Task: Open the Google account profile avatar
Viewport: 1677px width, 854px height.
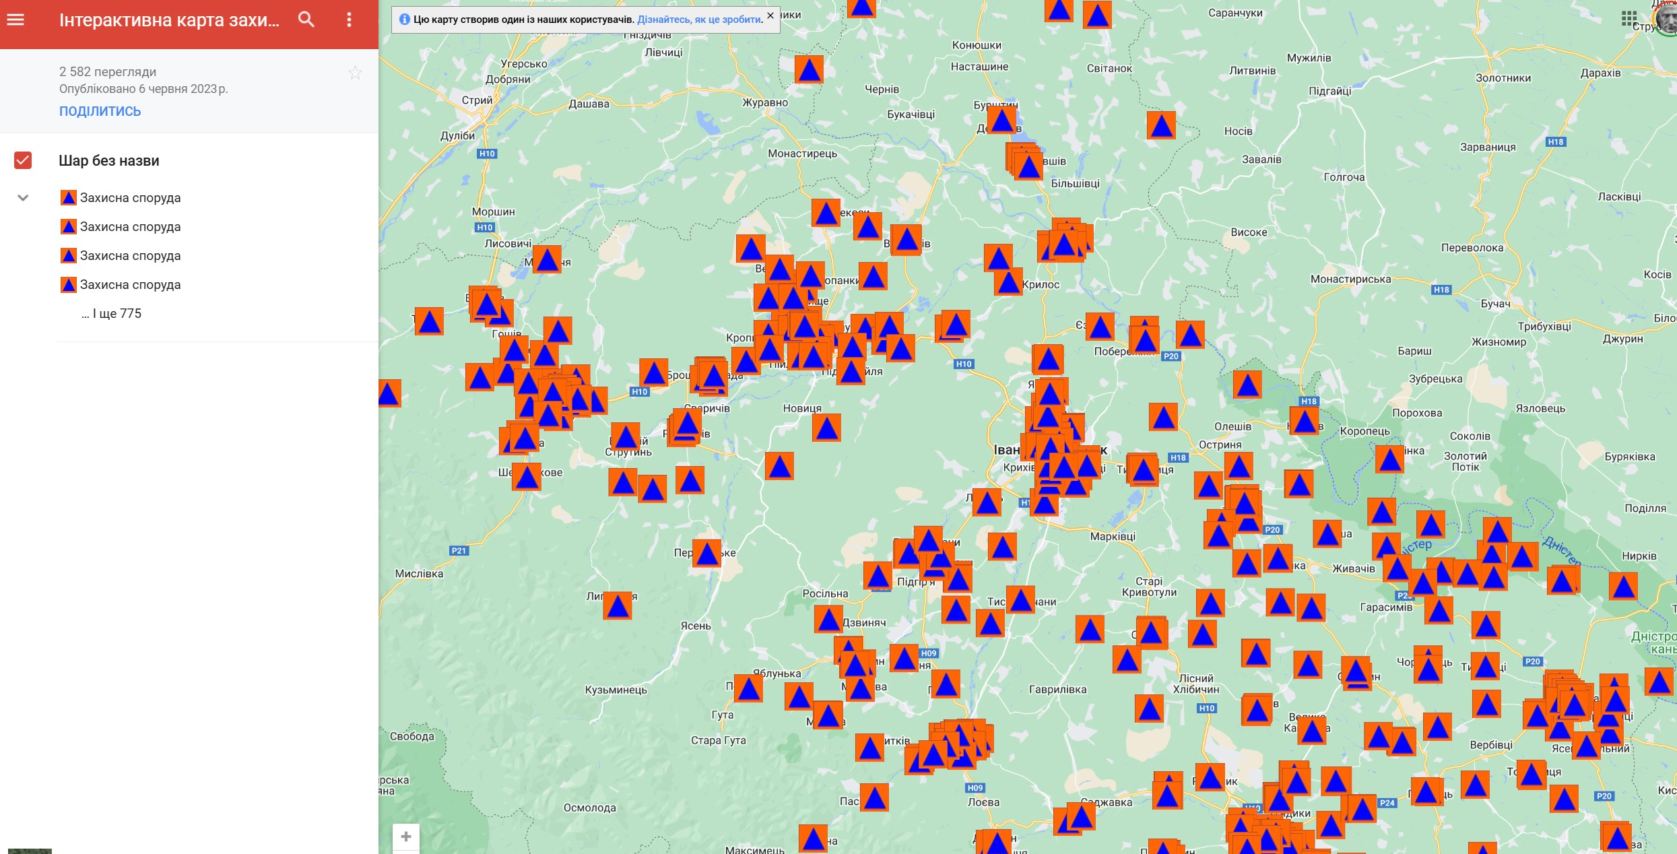Action: (x=1668, y=18)
